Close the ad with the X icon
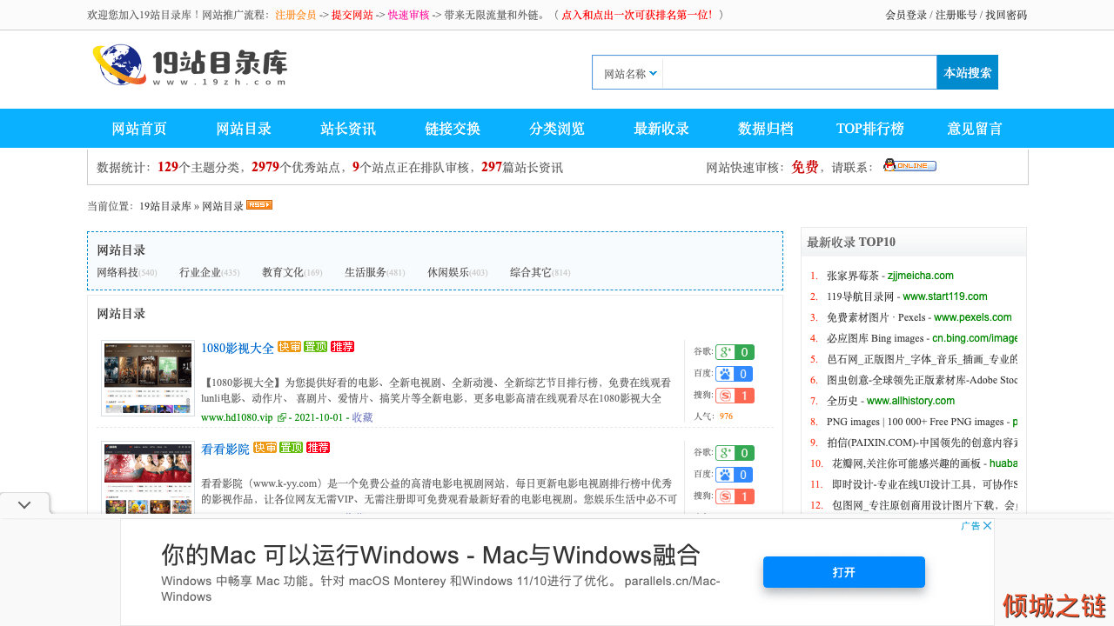 pyautogui.click(x=988, y=526)
